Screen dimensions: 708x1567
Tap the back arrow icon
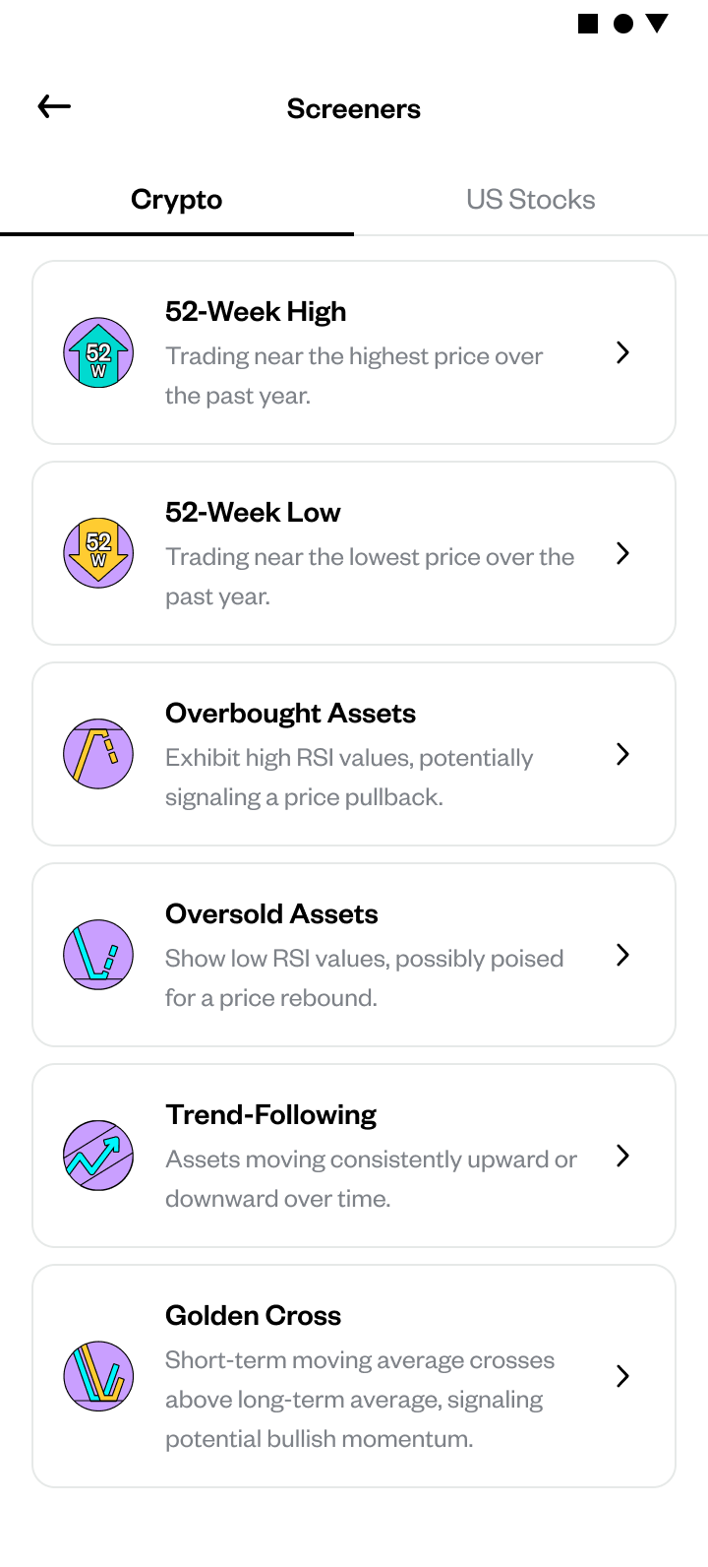click(54, 106)
